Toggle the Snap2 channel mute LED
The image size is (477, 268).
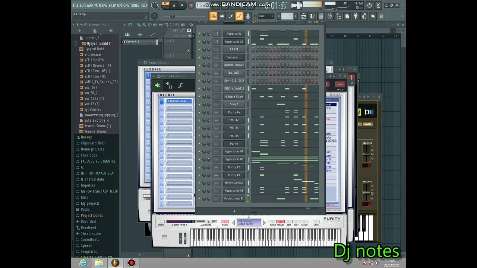(199, 105)
